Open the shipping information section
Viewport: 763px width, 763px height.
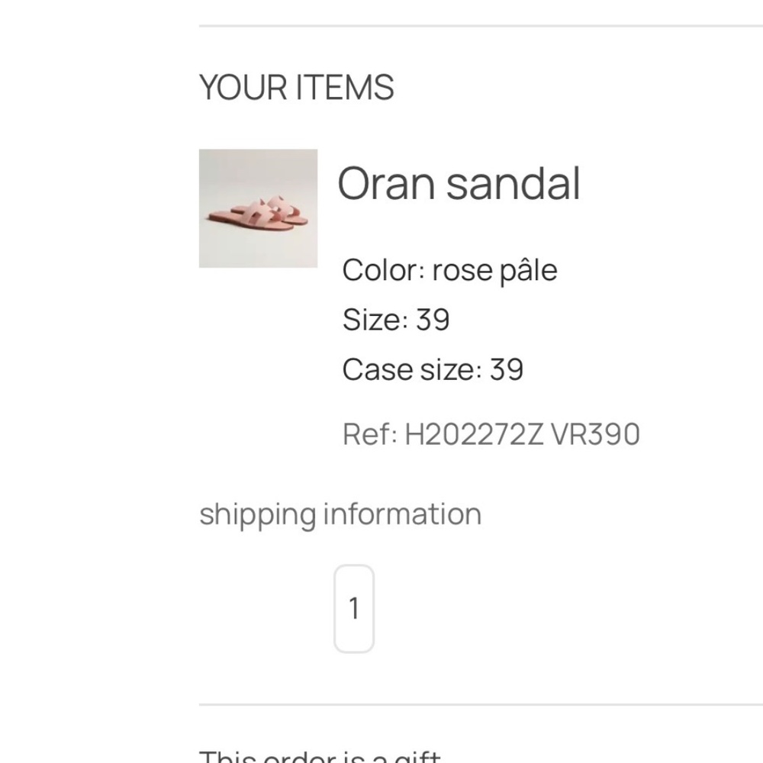tap(340, 513)
